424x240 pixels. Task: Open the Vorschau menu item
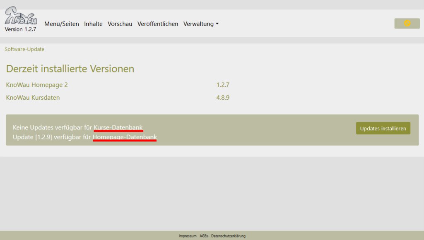[x=120, y=24]
